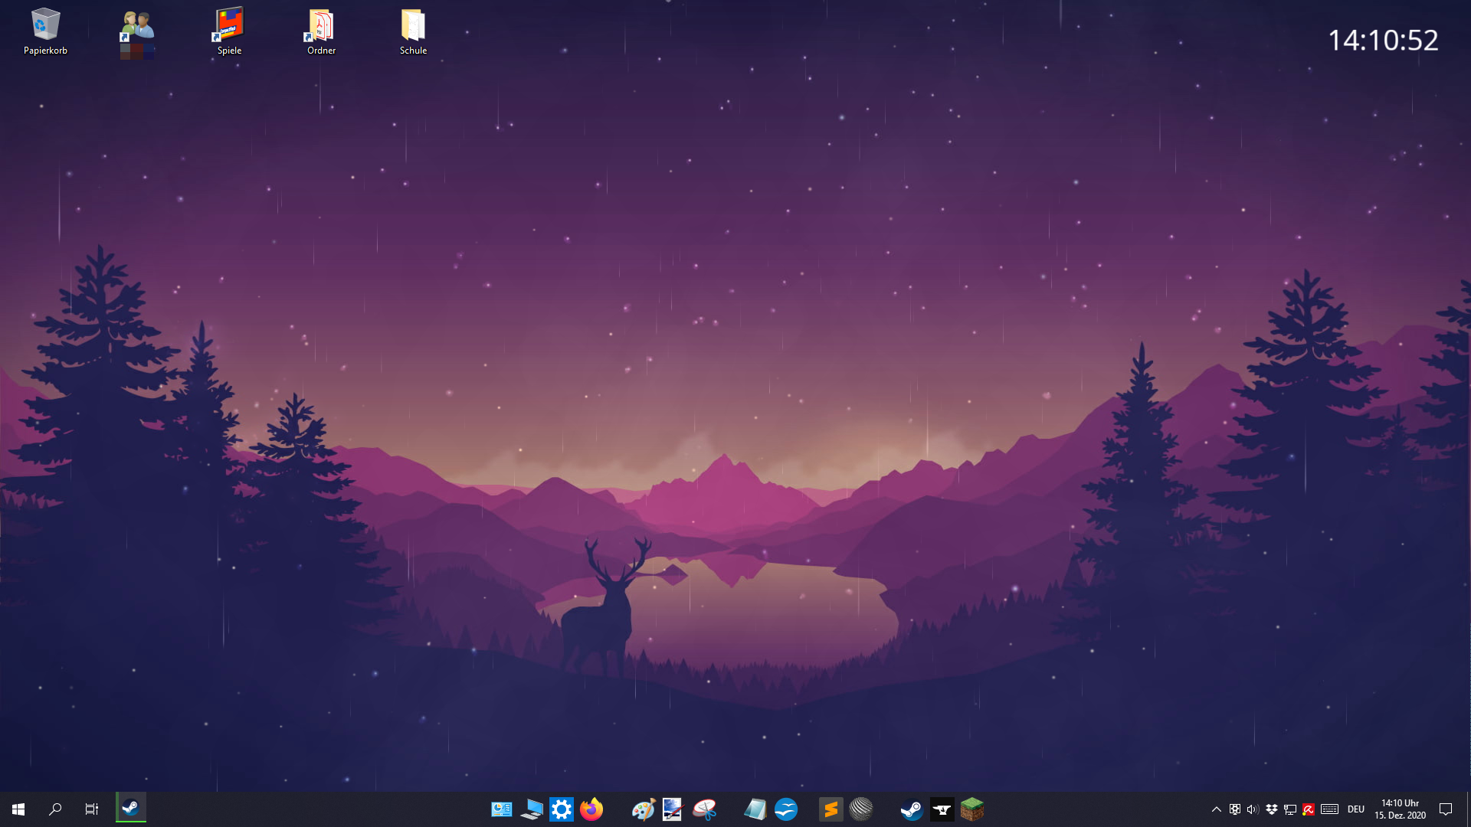Launch Sublime Text from the taskbar
Screen dimensions: 1471x827
tap(831, 809)
